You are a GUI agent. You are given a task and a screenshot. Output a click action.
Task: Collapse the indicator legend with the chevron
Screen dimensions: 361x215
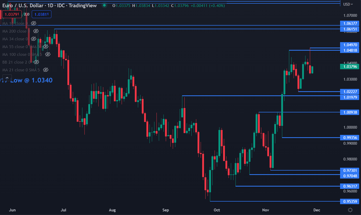[7, 78]
